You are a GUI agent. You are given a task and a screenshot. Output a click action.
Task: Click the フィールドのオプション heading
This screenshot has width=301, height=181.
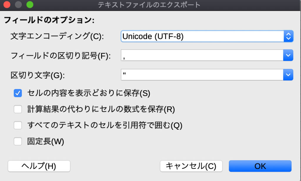coord(49,21)
